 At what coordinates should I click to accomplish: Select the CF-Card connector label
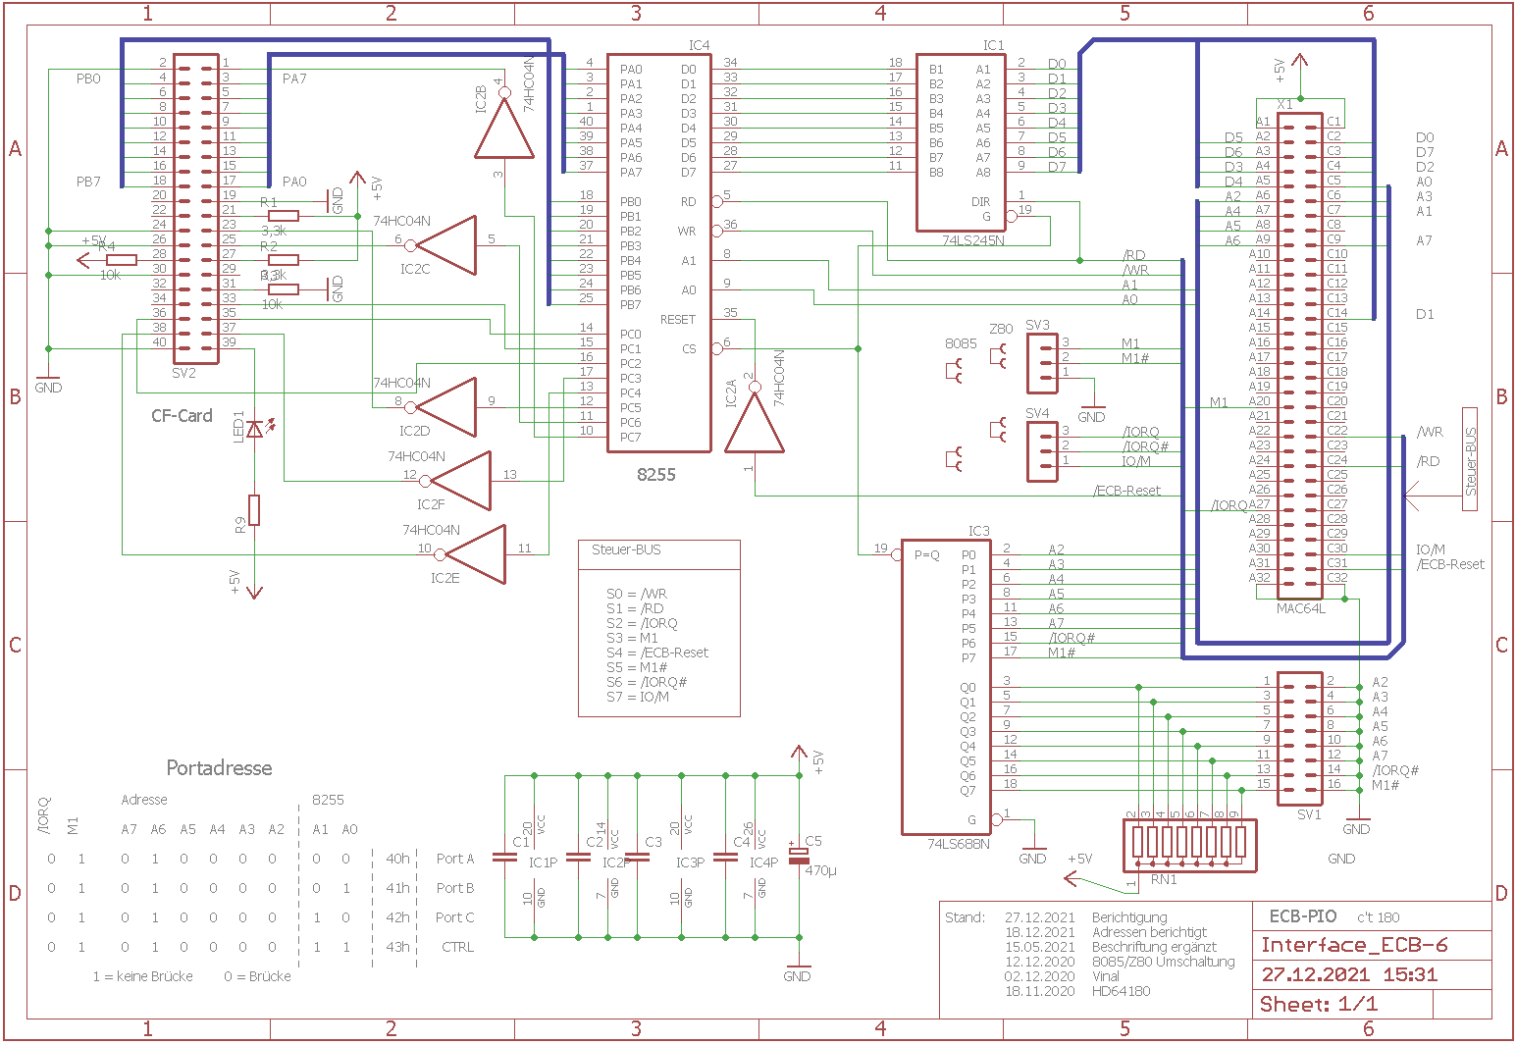pos(182,416)
